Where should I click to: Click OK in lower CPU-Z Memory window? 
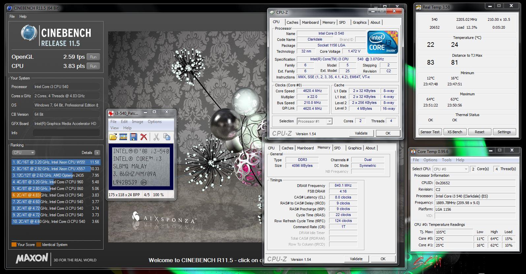pyautogui.click(x=383, y=259)
